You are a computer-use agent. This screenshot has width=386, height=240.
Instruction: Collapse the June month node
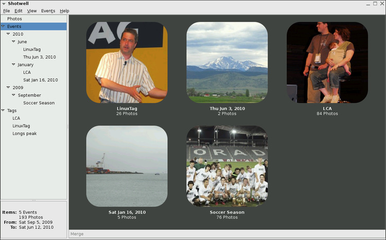[x=13, y=41]
